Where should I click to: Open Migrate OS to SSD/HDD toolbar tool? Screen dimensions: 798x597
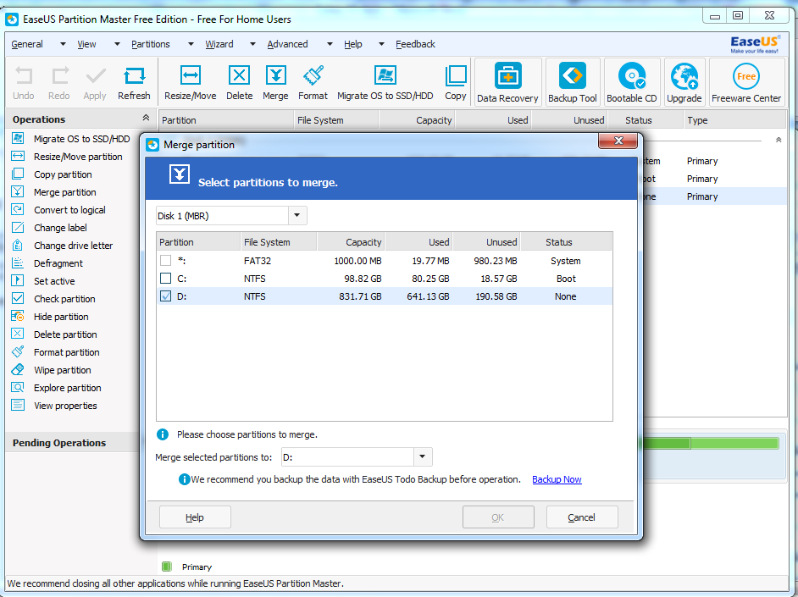(x=385, y=83)
